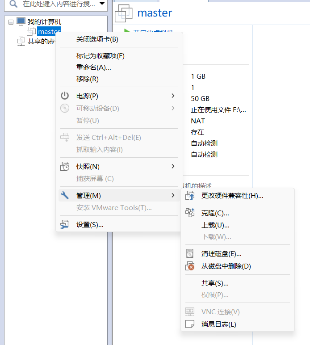Open the 快照(N) submenu
This screenshot has width=310, height=345.
(x=119, y=167)
